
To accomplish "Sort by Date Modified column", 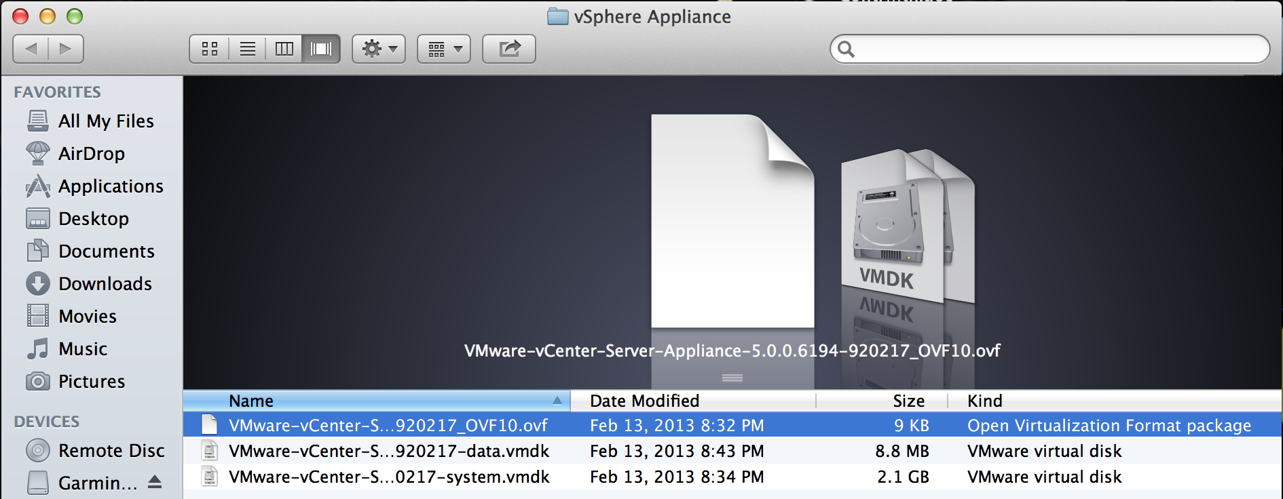I will click(x=692, y=401).
